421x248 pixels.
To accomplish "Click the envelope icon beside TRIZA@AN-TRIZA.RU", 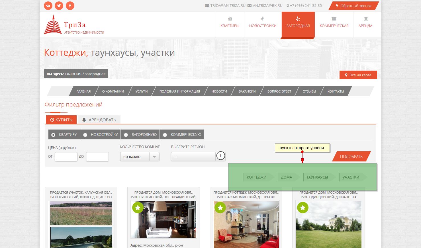I will tap(207, 6).
